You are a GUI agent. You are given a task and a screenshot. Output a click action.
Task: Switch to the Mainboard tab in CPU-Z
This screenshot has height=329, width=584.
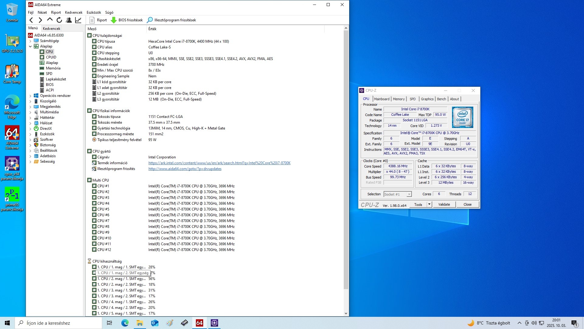point(381,99)
